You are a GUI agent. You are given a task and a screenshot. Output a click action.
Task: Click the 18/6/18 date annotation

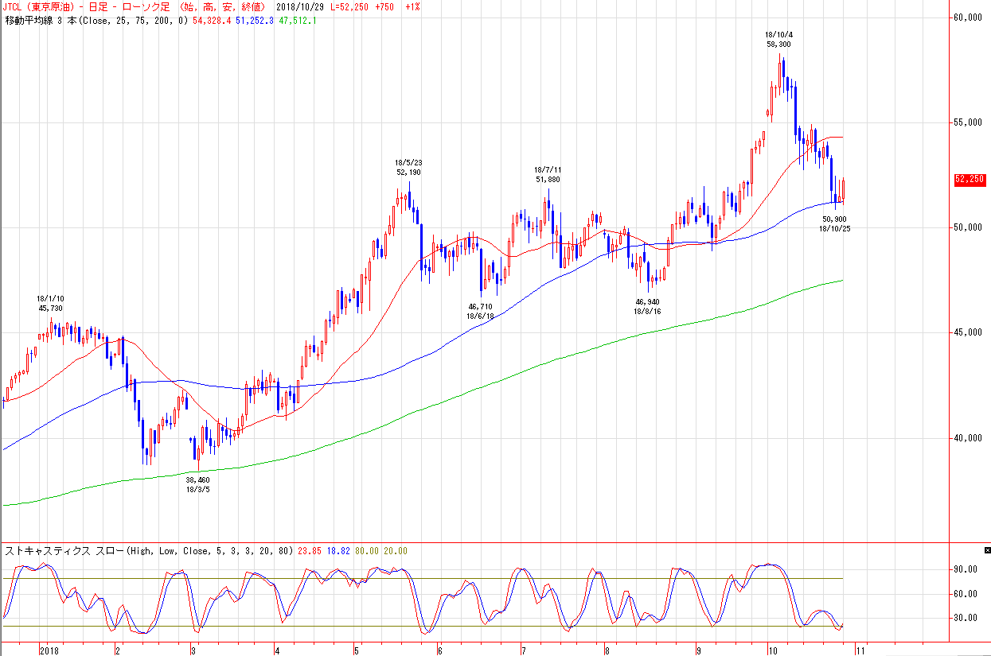point(480,316)
